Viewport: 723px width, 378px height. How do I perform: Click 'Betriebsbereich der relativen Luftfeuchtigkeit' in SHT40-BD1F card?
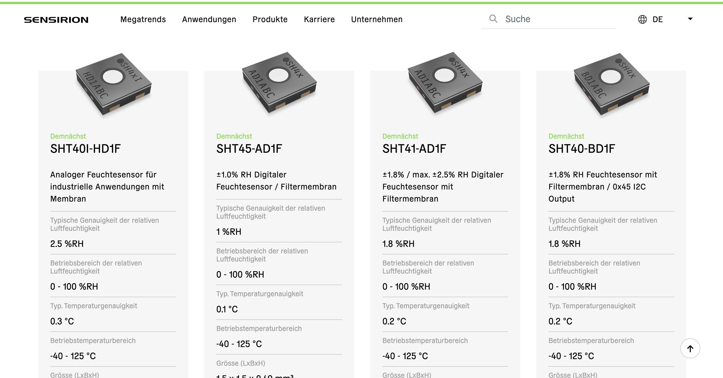point(594,267)
